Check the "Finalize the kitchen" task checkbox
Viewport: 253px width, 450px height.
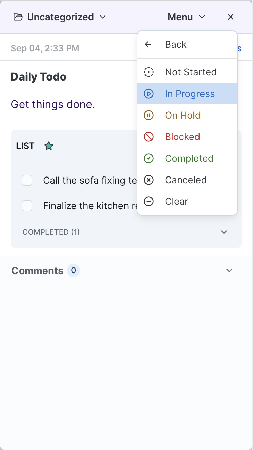tap(27, 206)
